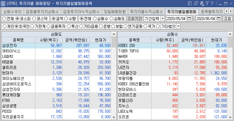Select the 수량 radio button
234x121 pixels.
click(66, 19)
